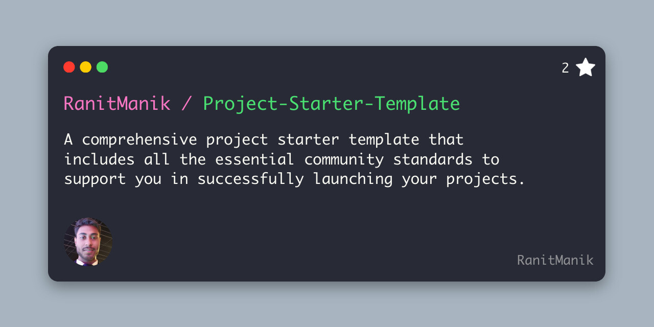This screenshot has width=654, height=327.
Task: Click the word "launching" in the description
Action: point(353,179)
